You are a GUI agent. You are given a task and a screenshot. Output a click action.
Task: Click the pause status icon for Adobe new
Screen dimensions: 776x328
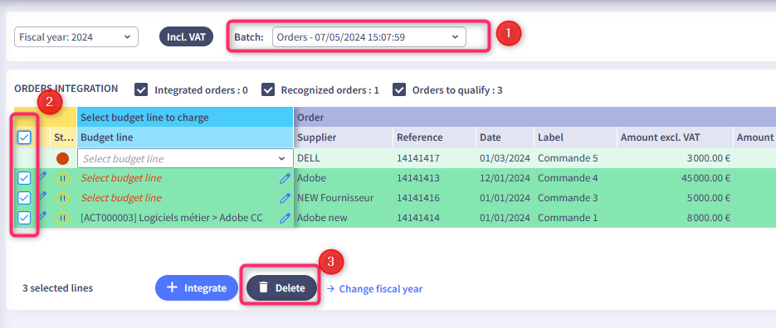62,218
